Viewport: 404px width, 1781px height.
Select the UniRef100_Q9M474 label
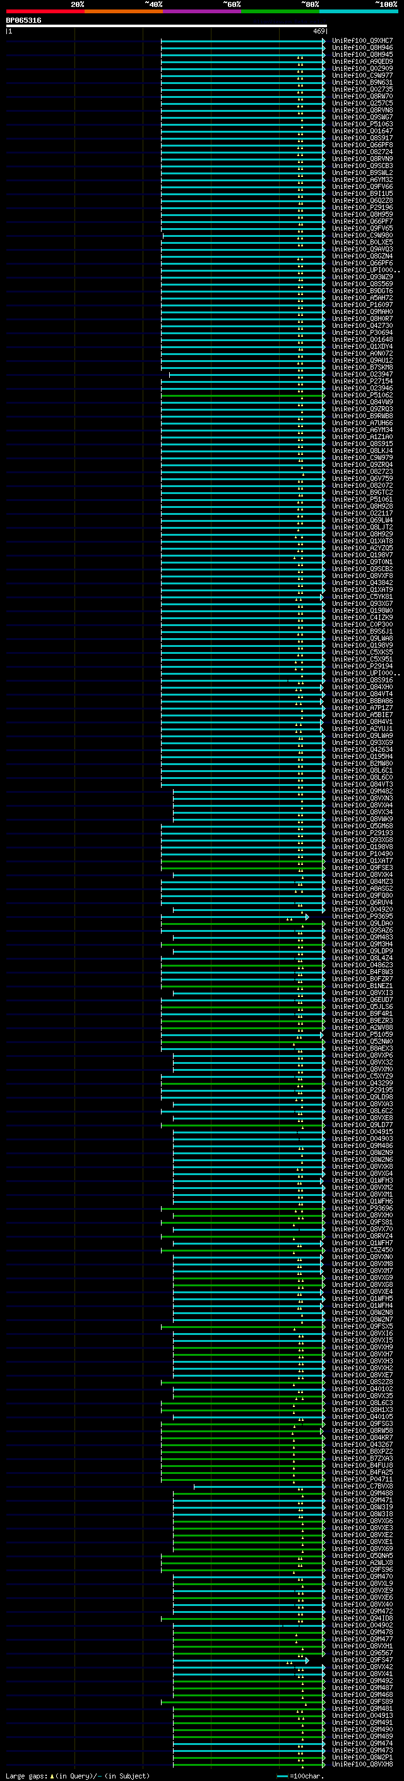362,1744
